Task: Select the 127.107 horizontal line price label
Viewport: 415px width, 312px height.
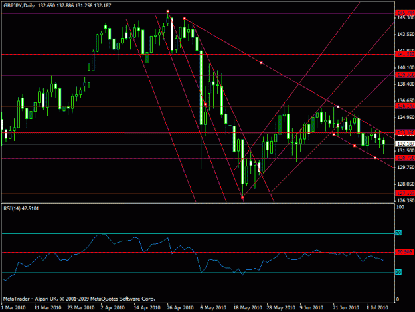Action: [405, 193]
